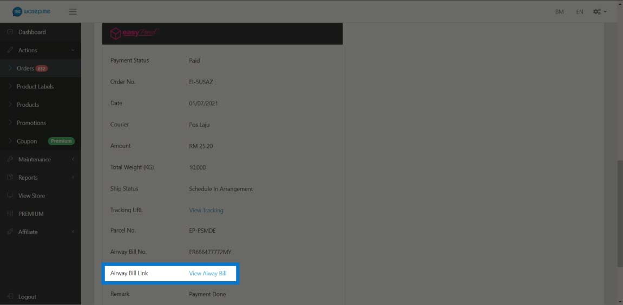Open the Orders page

[x=41, y=69]
